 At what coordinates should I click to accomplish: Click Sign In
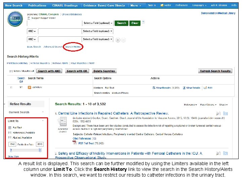tap(152, 5)
